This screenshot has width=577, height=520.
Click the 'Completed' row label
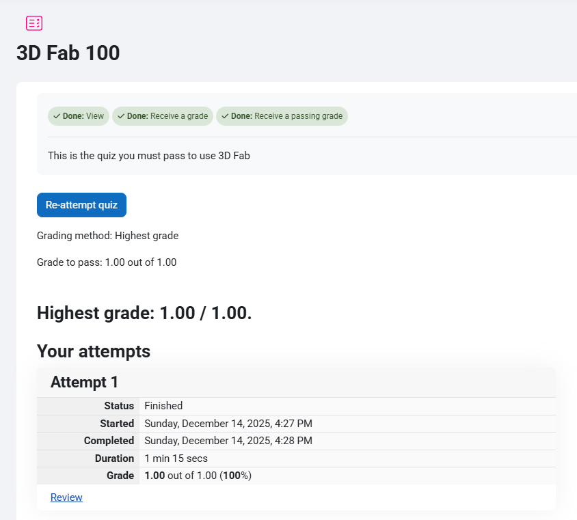tap(109, 441)
